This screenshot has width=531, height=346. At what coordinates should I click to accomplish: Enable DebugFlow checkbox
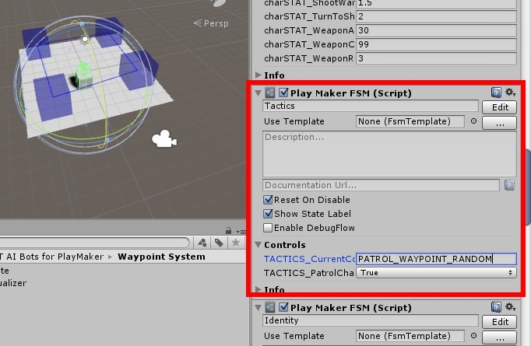pyautogui.click(x=268, y=228)
